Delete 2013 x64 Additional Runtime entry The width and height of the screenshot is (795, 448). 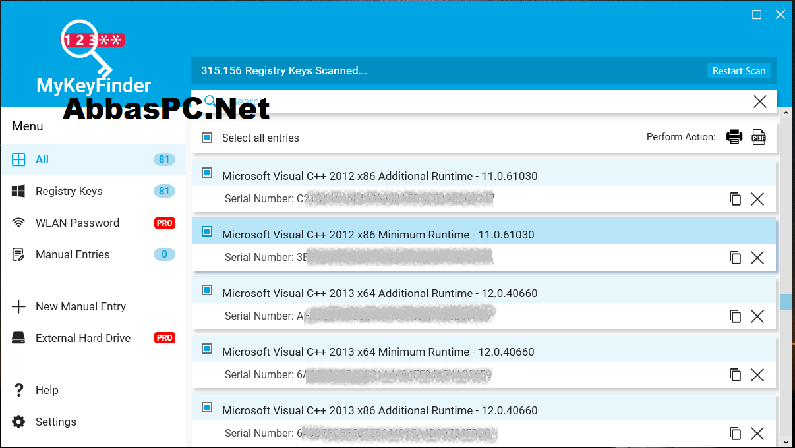(x=757, y=316)
